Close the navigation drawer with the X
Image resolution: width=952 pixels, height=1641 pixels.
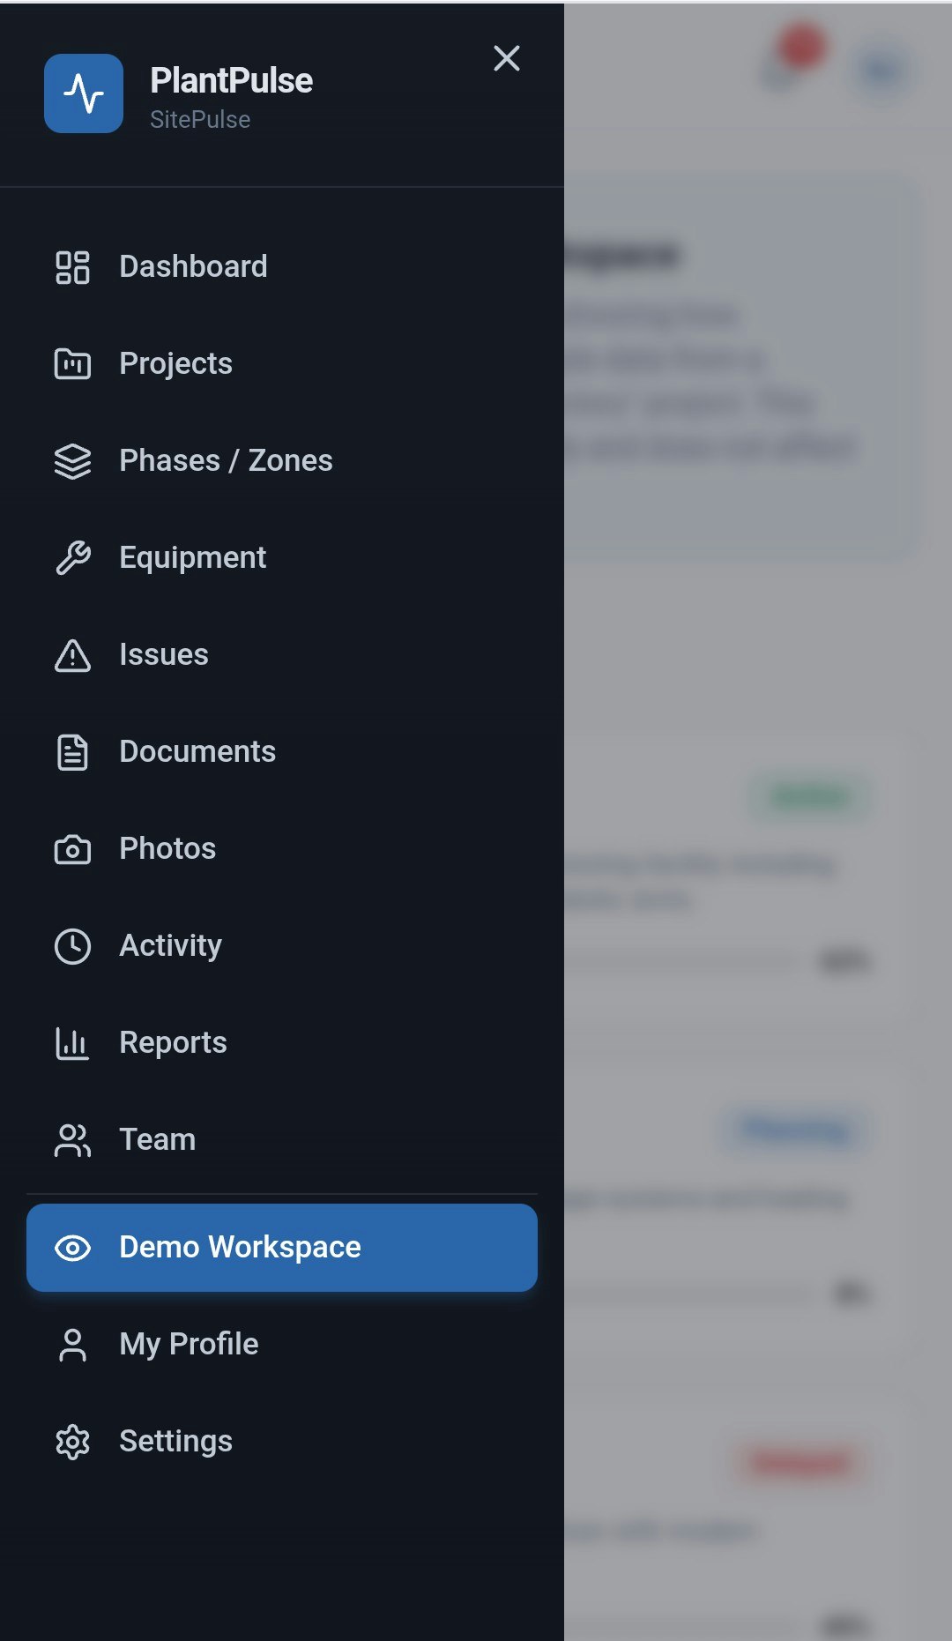click(x=507, y=58)
